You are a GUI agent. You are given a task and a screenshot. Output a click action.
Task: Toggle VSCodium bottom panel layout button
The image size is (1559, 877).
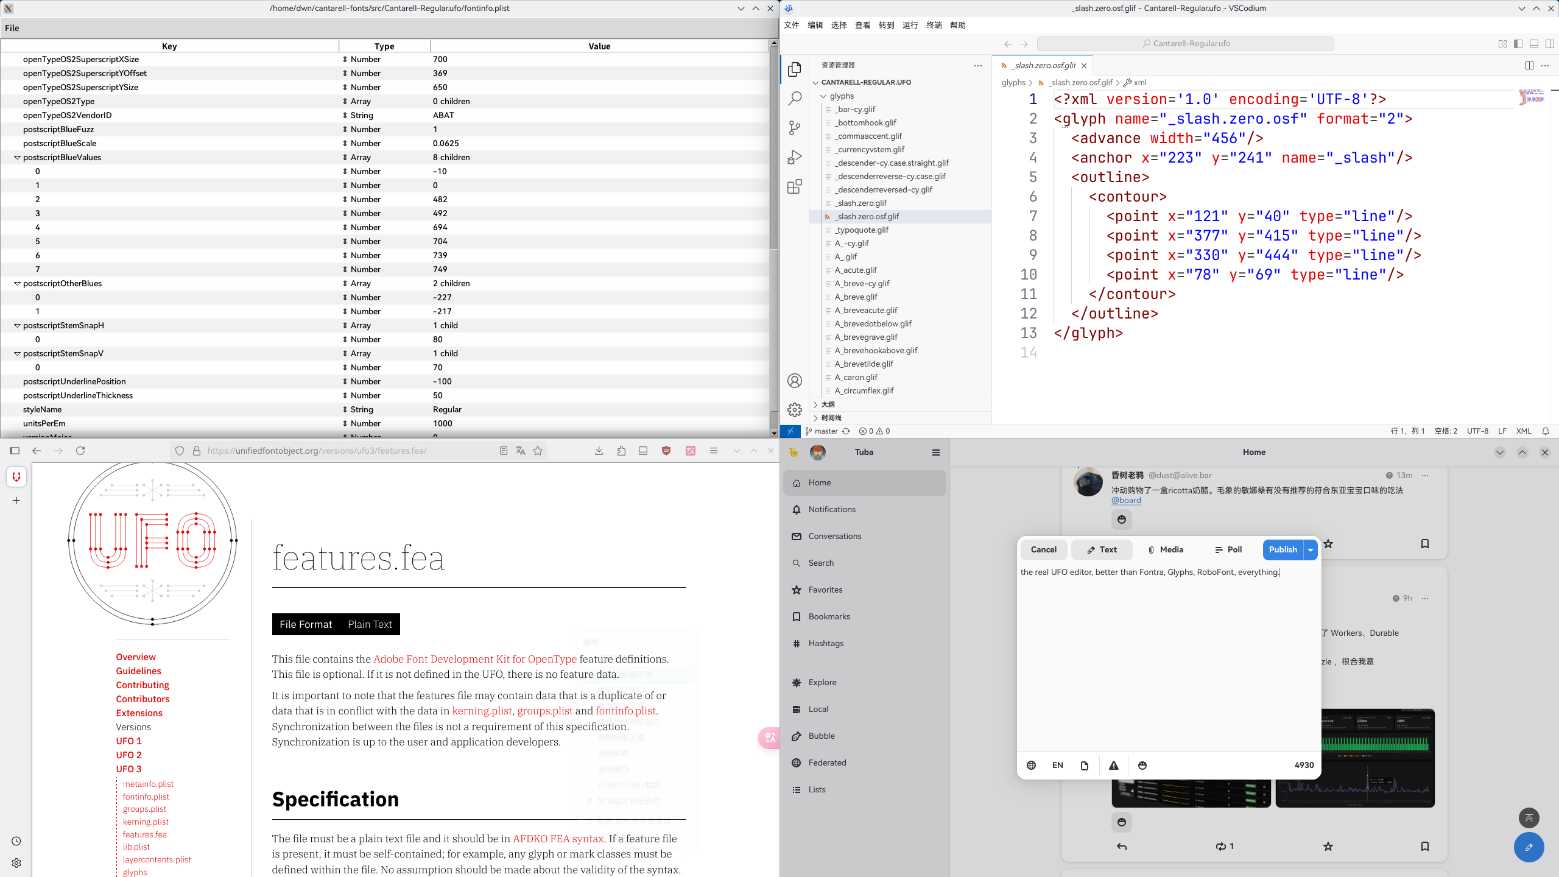tap(1534, 44)
